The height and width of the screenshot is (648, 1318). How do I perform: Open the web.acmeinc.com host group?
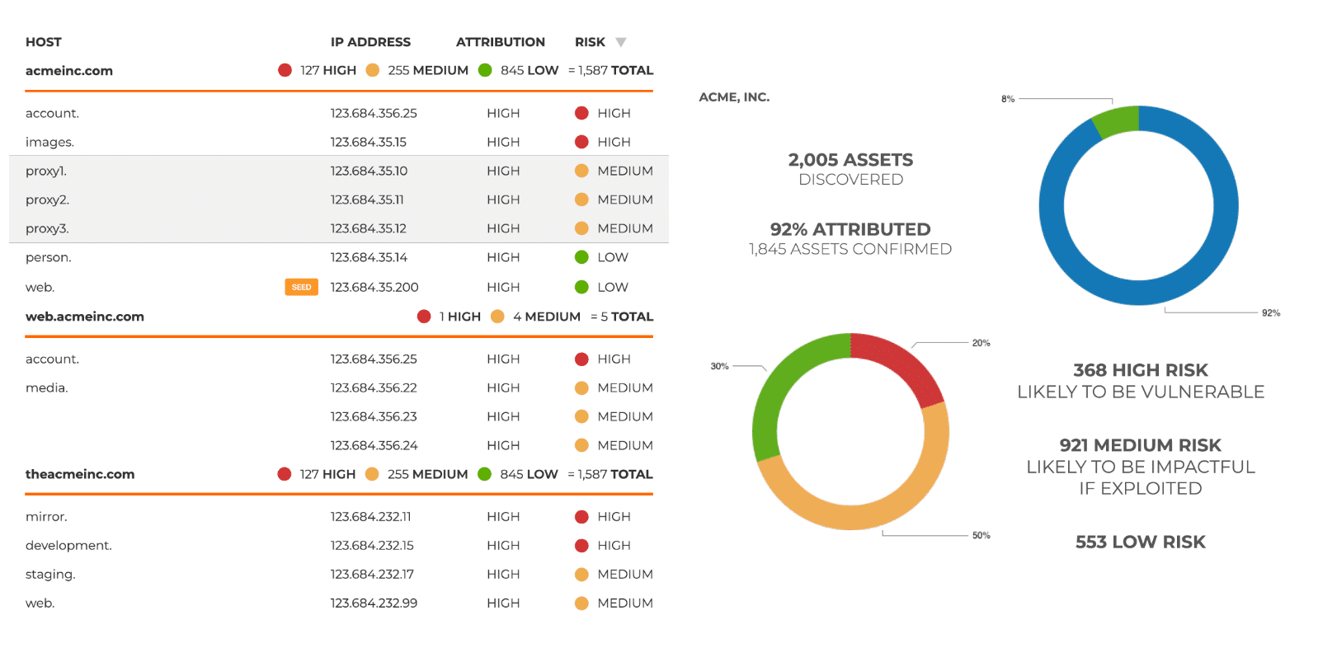(85, 317)
